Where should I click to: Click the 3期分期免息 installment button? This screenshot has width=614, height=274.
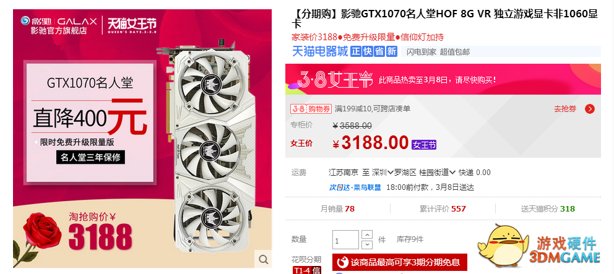399,262
